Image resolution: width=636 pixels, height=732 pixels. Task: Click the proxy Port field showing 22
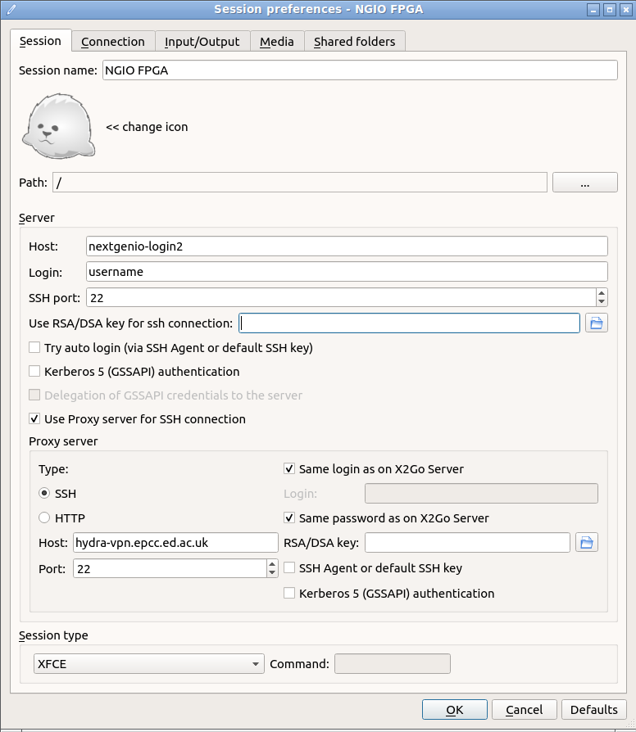[x=170, y=568]
